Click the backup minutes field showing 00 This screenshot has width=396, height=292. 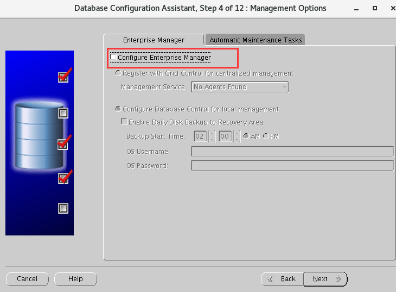click(x=225, y=136)
